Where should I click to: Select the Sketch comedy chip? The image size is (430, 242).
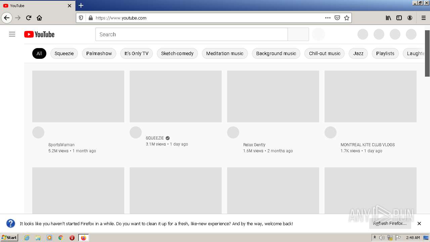(177, 53)
